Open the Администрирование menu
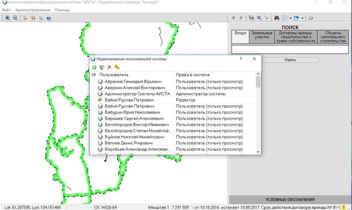 33,10
